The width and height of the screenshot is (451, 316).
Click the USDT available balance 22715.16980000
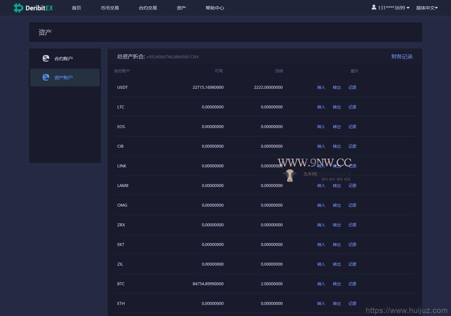coord(208,87)
